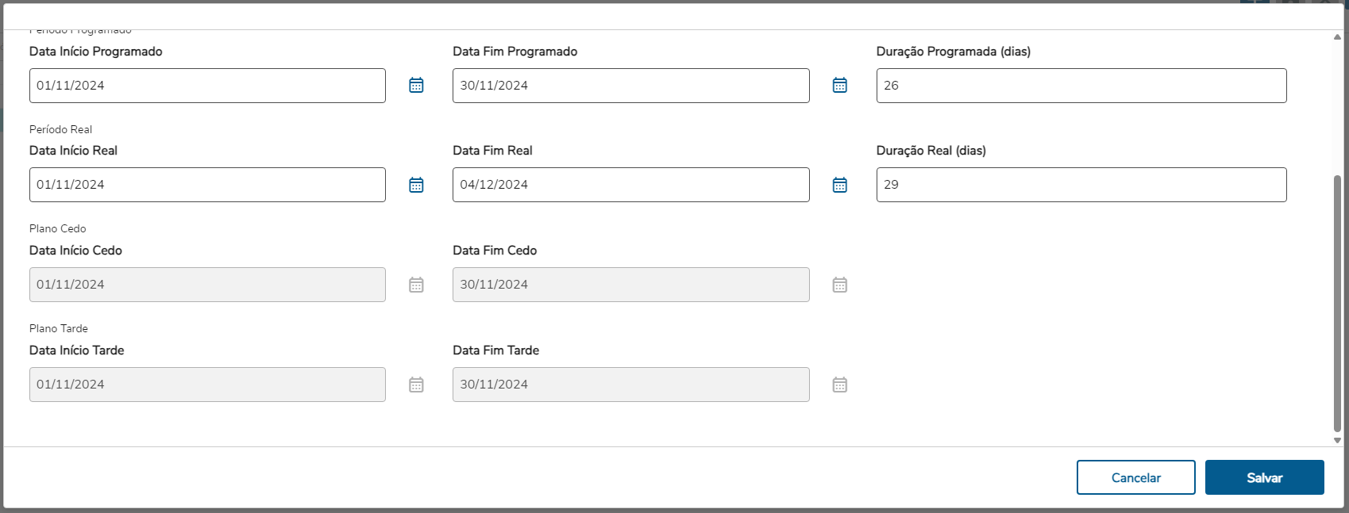
Task: Click the disabled Data Fim Tarde field
Action: click(630, 385)
